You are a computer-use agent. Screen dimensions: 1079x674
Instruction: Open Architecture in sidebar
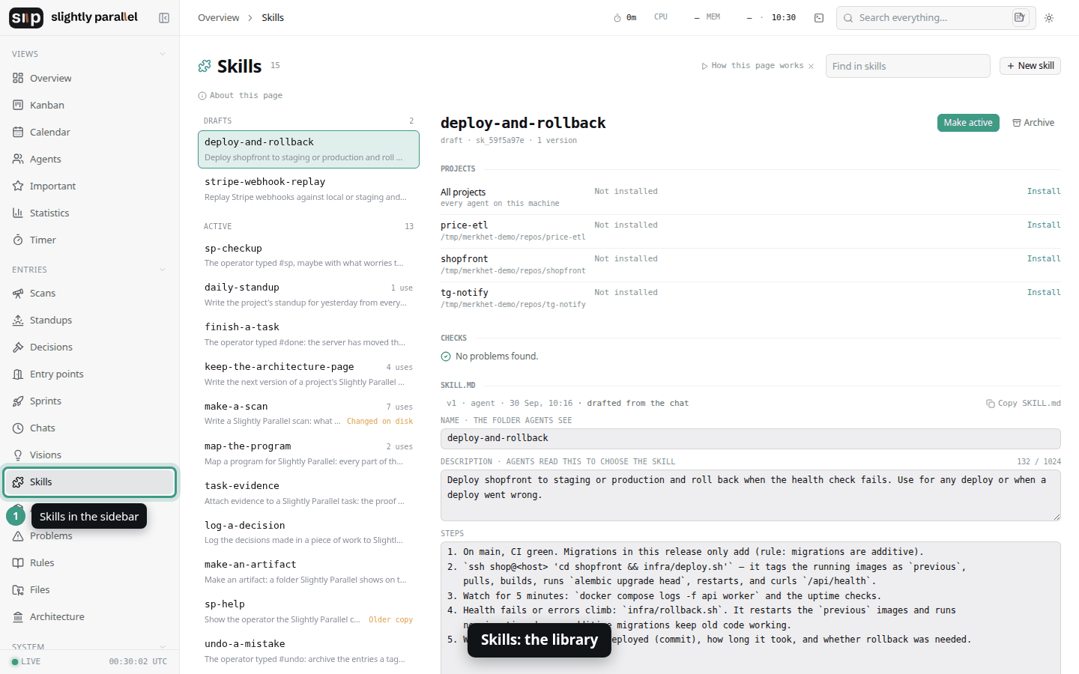90,616
